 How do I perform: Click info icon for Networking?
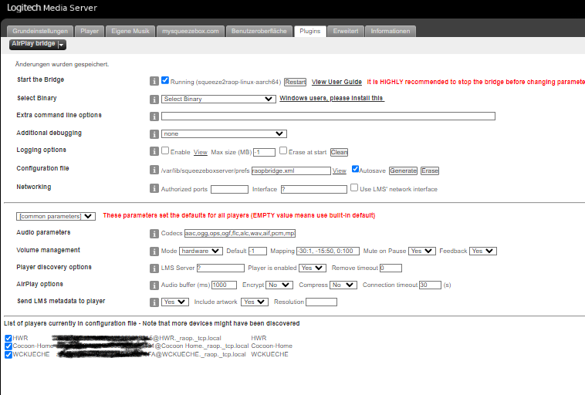[x=154, y=188]
